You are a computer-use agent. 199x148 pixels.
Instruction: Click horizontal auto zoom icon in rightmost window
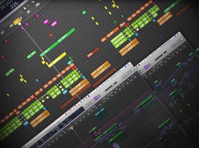172,53
